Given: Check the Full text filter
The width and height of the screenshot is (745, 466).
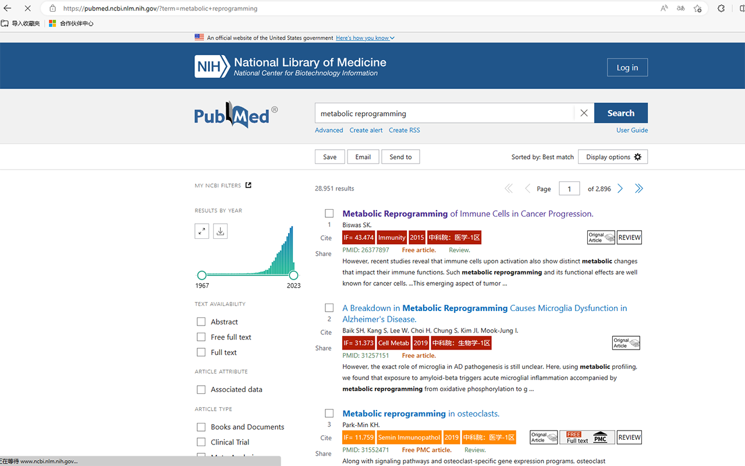Looking at the screenshot, I should (201, 352).
